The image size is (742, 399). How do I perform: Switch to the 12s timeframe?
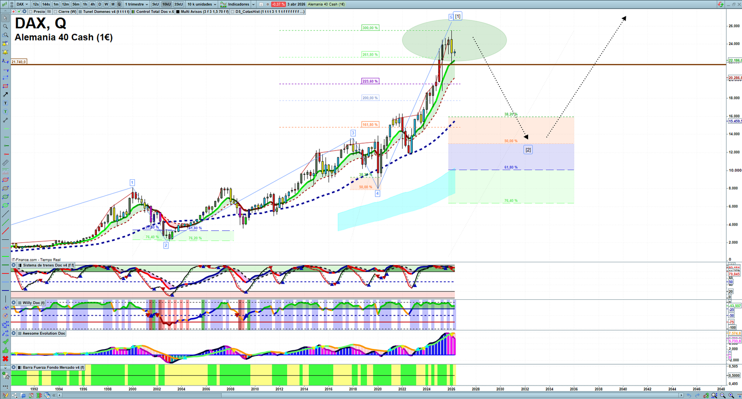(36, 4)
